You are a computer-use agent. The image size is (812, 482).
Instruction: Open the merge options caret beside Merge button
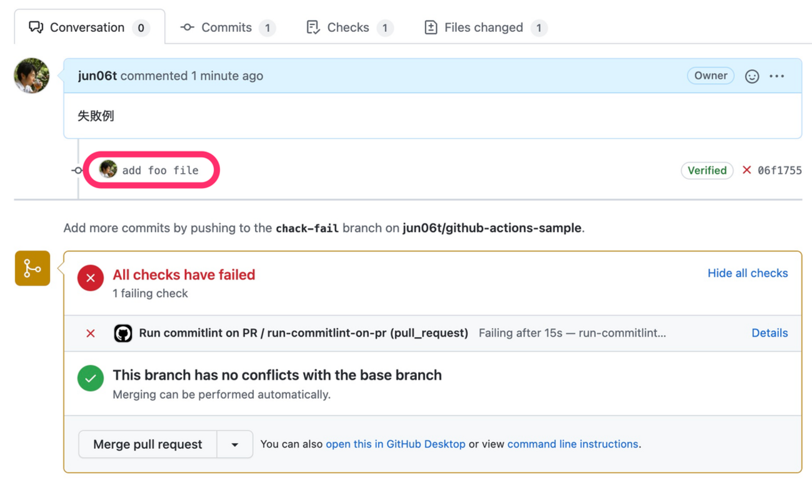point(236,444)
